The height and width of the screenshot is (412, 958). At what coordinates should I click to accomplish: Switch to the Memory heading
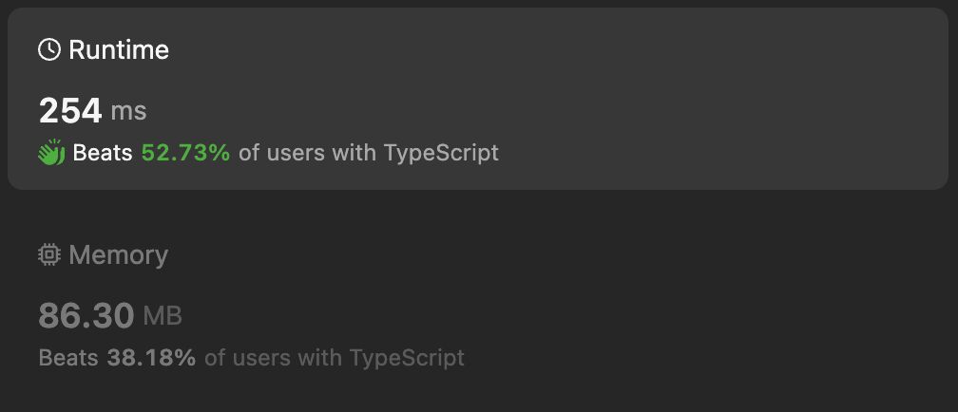tap(119, 254)
